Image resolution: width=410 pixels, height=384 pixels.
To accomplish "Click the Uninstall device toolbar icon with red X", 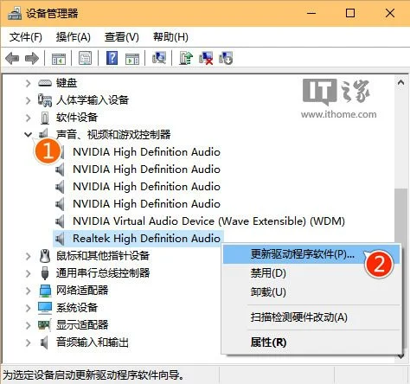I will click(x=206, y=59).
